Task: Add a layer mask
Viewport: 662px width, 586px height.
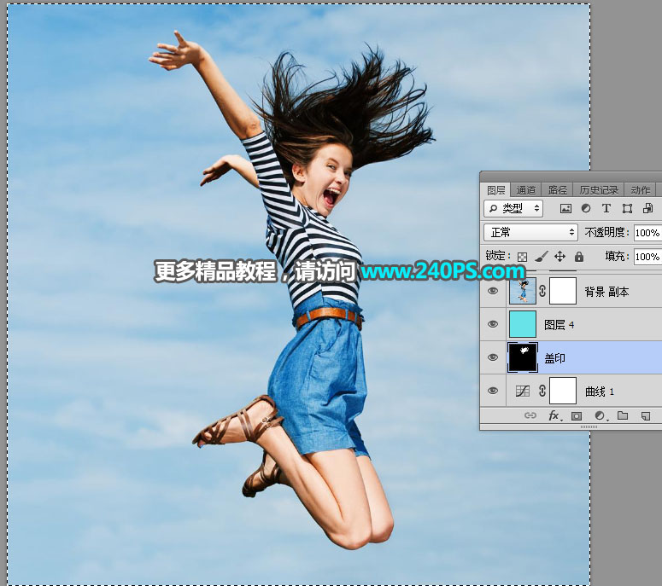Action: 577,415
